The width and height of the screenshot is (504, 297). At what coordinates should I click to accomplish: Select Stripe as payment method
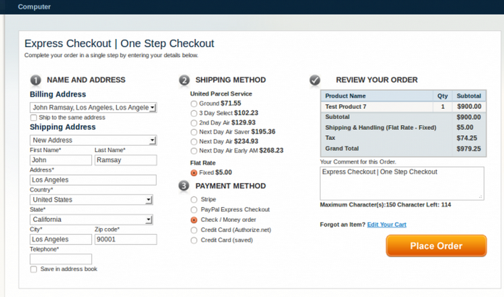pos(194,200)
